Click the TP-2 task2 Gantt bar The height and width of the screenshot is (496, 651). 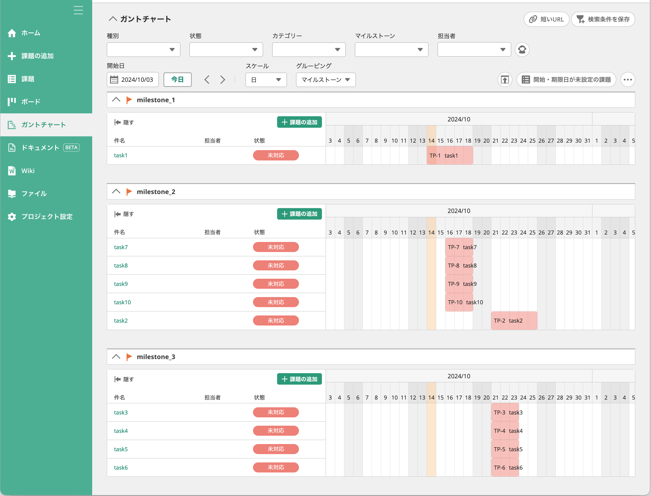[x=514, y=321]
